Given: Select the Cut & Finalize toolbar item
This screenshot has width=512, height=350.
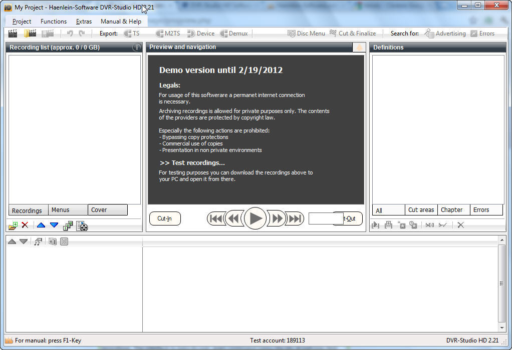Looking at the screenshot, I should pyautogui.click(x=353, y=33).
